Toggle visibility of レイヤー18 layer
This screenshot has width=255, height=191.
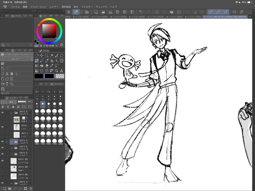point(3,176)
